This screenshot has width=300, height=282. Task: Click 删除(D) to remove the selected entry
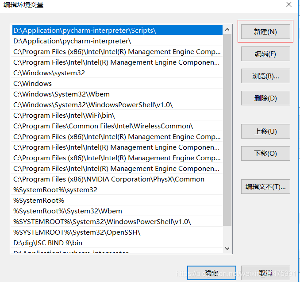tap(265, 98)
